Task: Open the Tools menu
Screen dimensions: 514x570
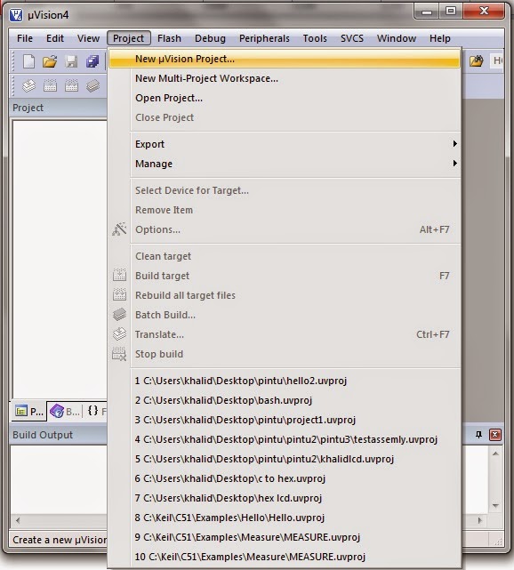Action: [315, 38]
